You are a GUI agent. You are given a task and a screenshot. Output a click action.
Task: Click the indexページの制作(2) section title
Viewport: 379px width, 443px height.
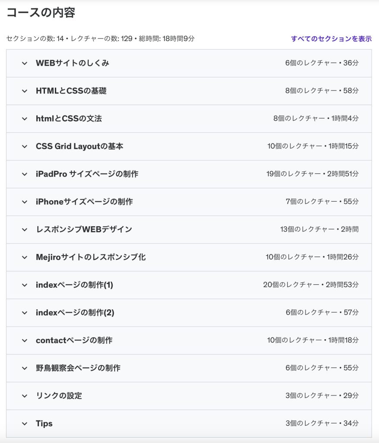(x=75, y=313)
